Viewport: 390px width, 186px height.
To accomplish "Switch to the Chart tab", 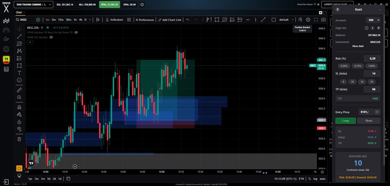I will 19,12.
